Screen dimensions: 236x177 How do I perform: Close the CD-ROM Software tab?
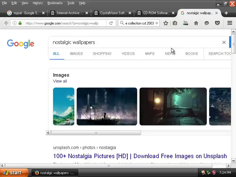(173, 13)
